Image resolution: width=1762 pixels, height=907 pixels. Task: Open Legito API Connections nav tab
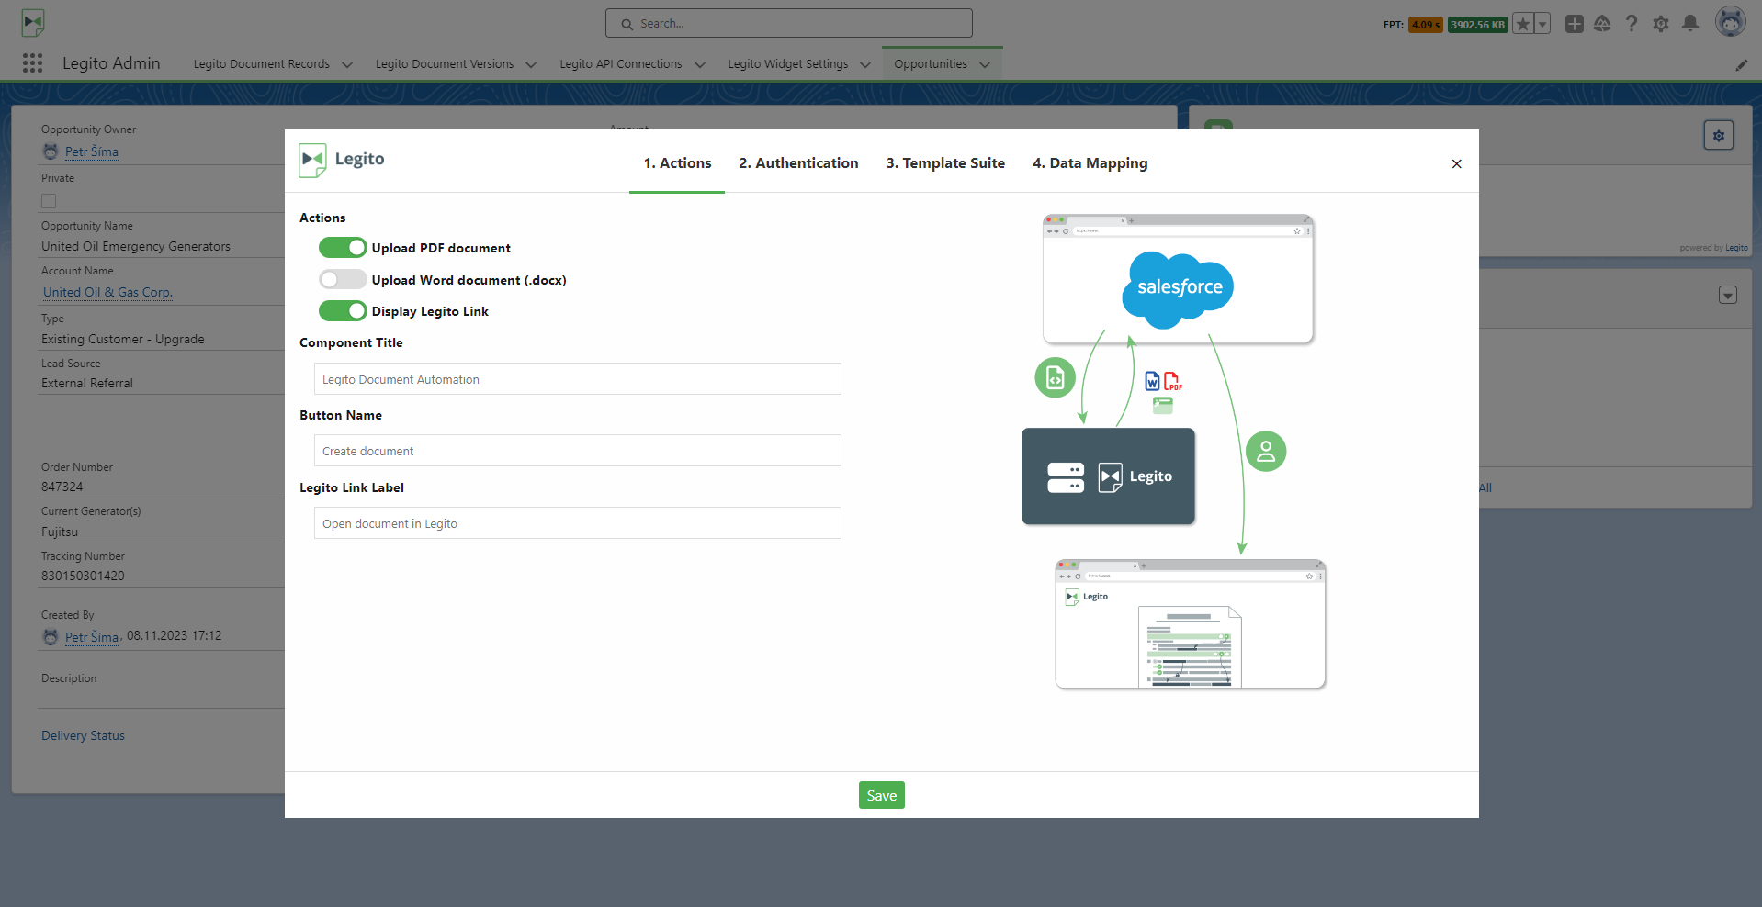click(621, 64)
